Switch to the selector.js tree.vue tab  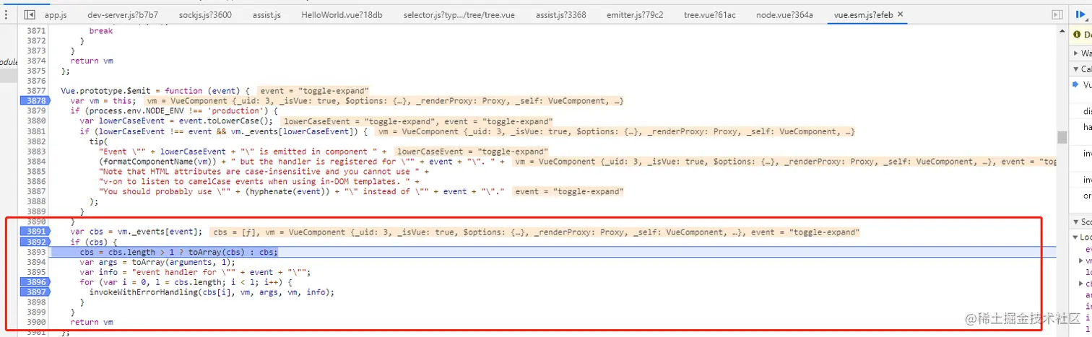tap(459, 14)
